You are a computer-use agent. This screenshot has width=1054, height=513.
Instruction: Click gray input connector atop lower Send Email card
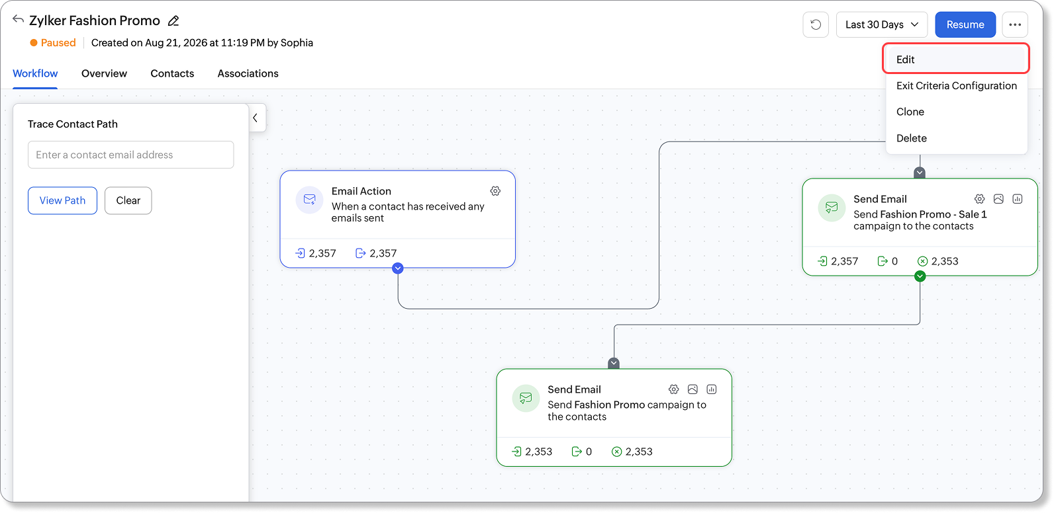point(614,363)
